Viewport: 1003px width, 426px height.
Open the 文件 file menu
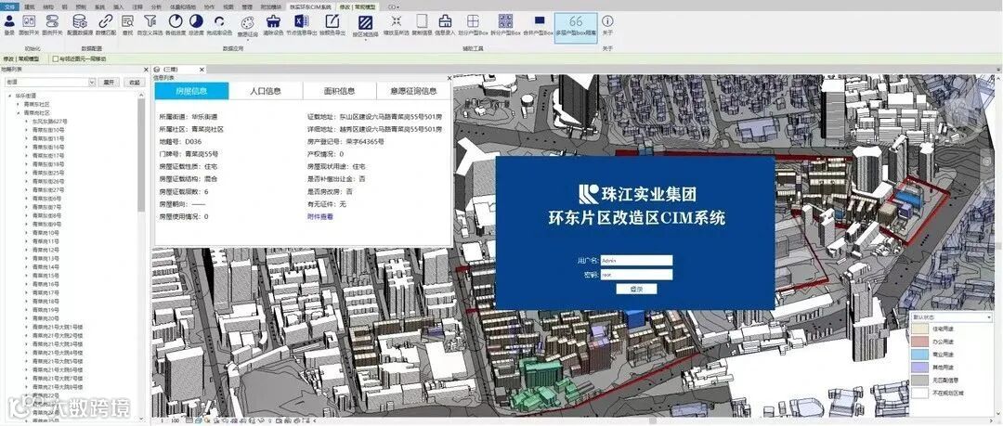click(x=9, y=6)
